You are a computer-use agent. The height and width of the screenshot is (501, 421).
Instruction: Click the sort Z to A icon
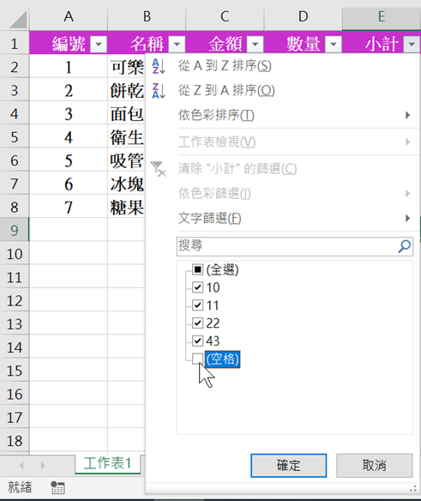coord(159,91)
